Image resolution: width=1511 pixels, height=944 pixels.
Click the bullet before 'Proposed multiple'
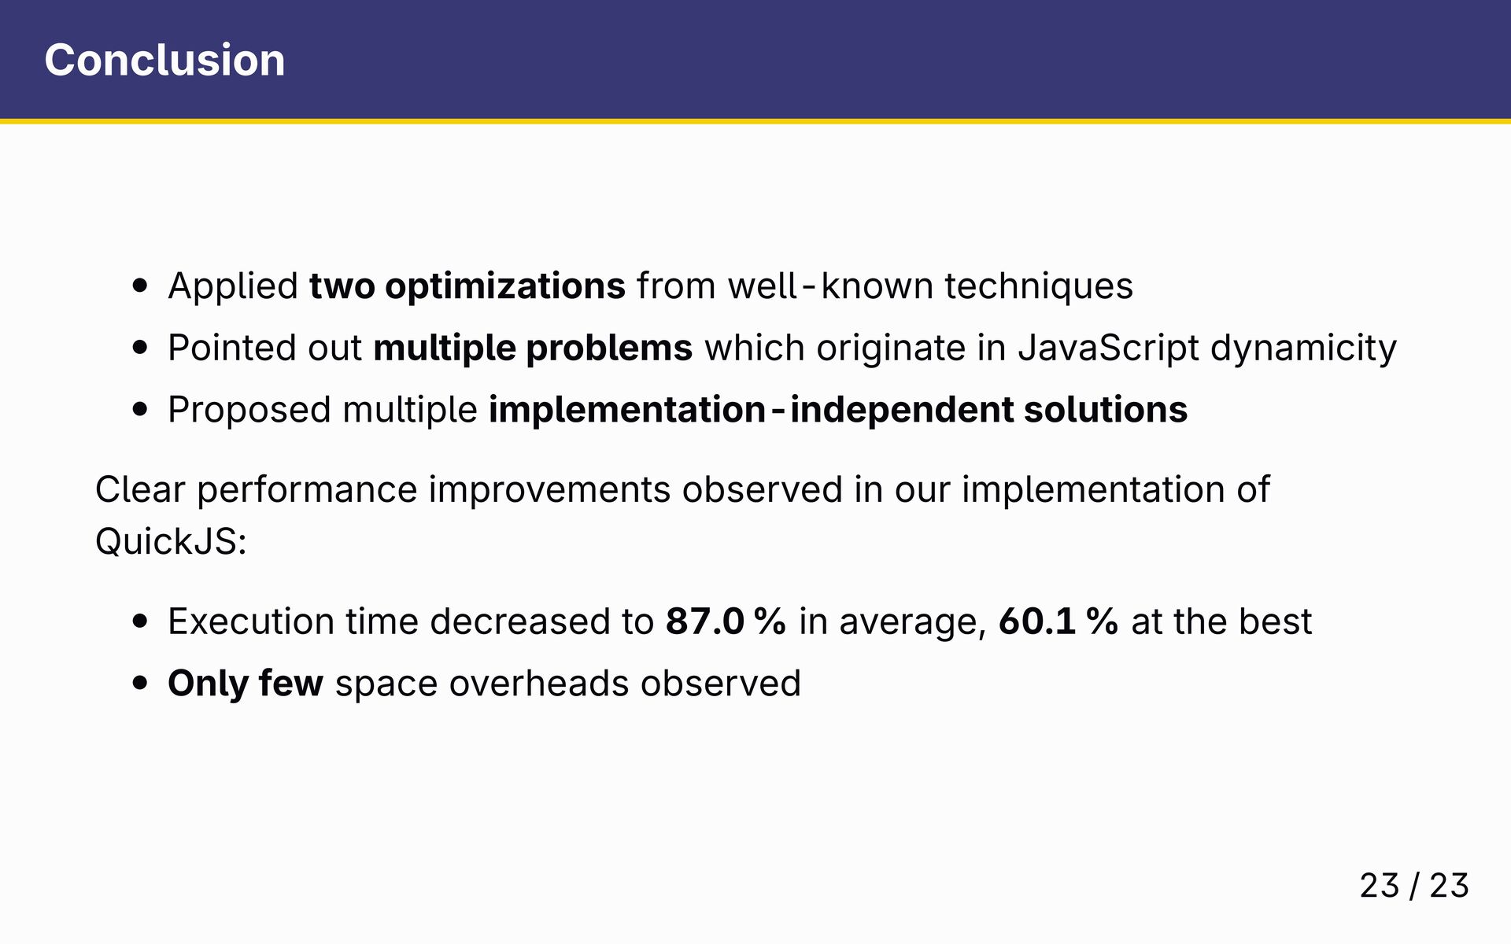tap(140, 410)
